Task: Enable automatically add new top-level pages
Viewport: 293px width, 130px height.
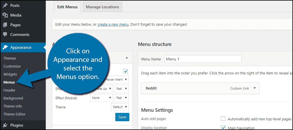Action: [x=223, y=119]
